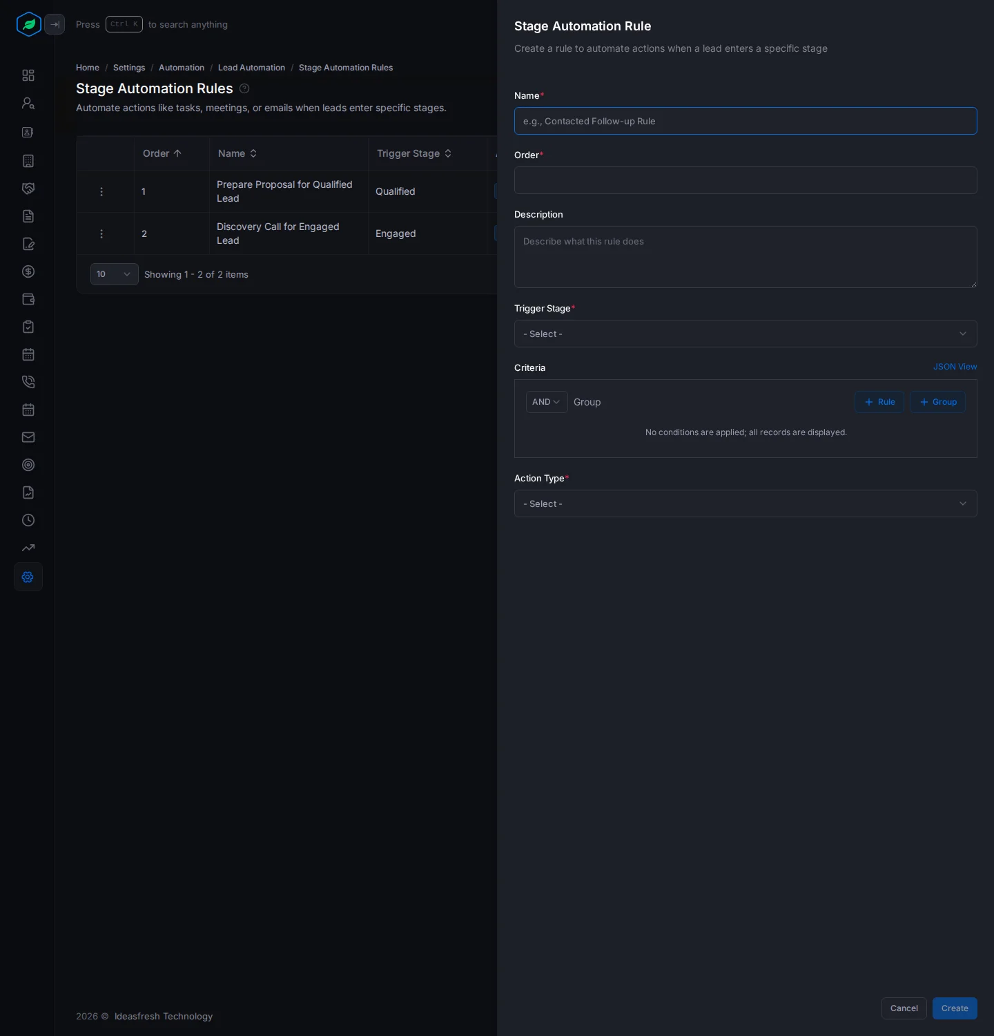994x1036 pixels.
Task: Sort table by Name column
Action: 237,153
